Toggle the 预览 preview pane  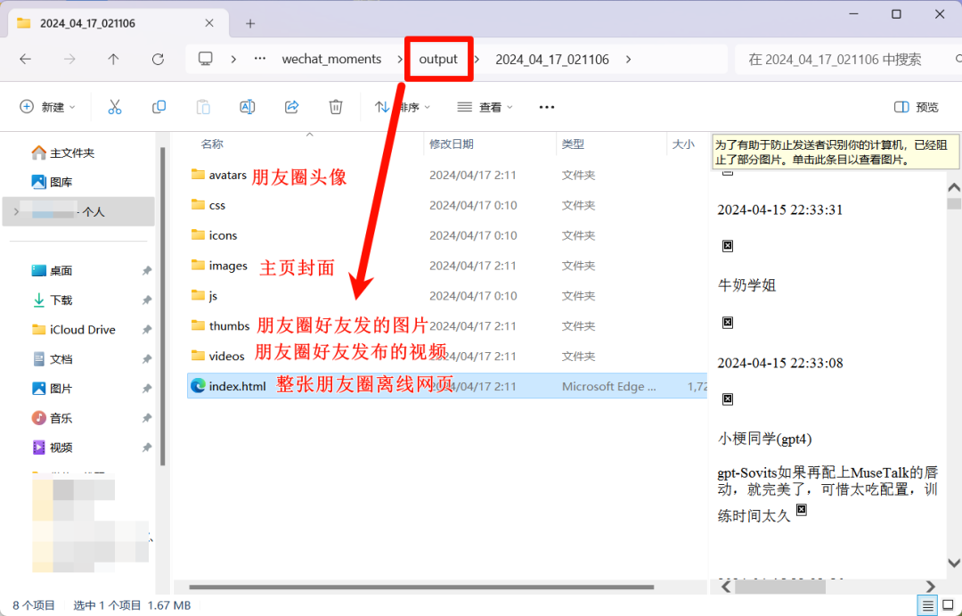(916, 107)
